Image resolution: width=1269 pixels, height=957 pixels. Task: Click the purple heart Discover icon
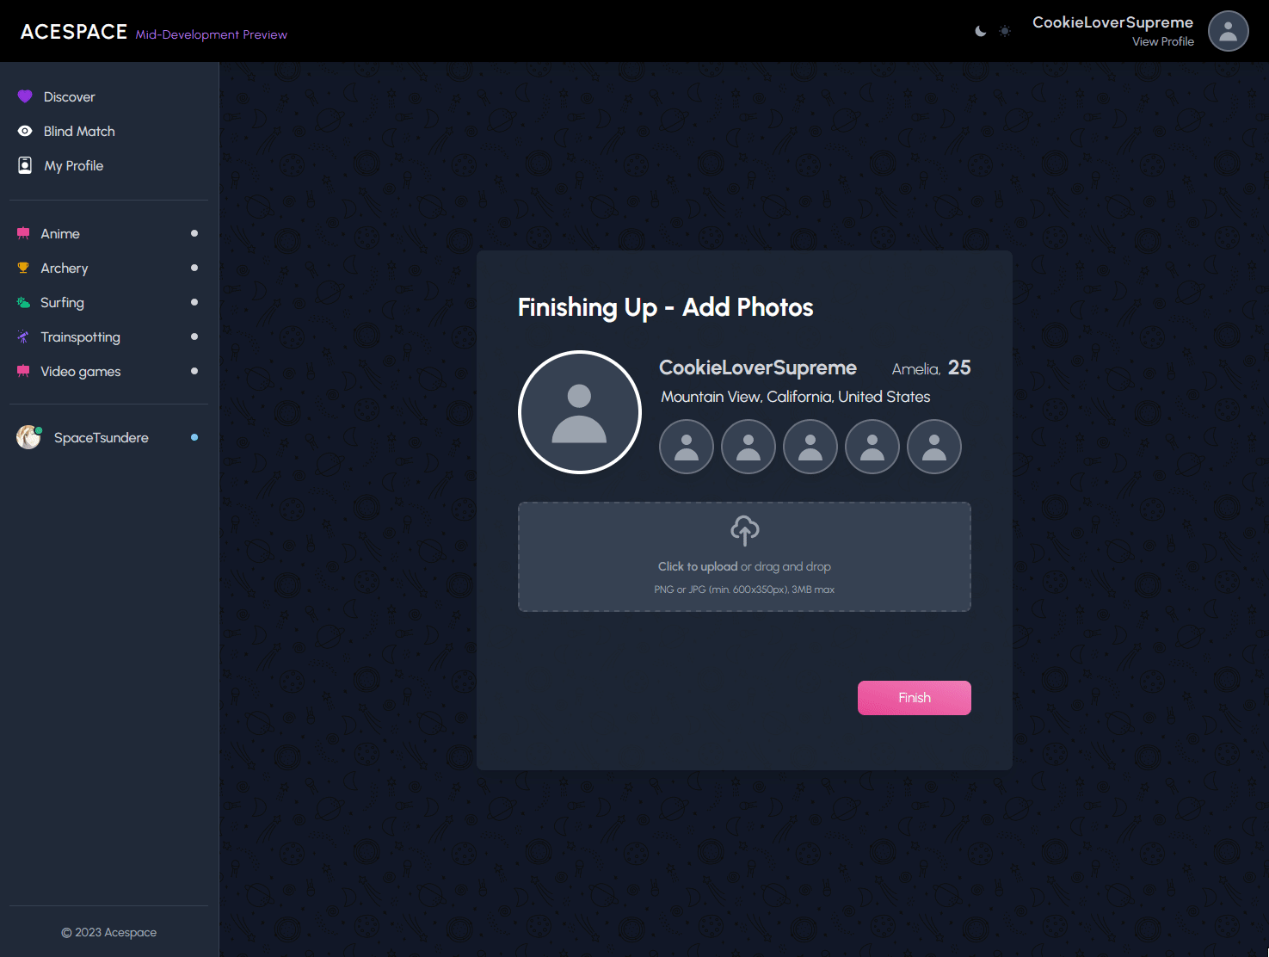(25, 96)
